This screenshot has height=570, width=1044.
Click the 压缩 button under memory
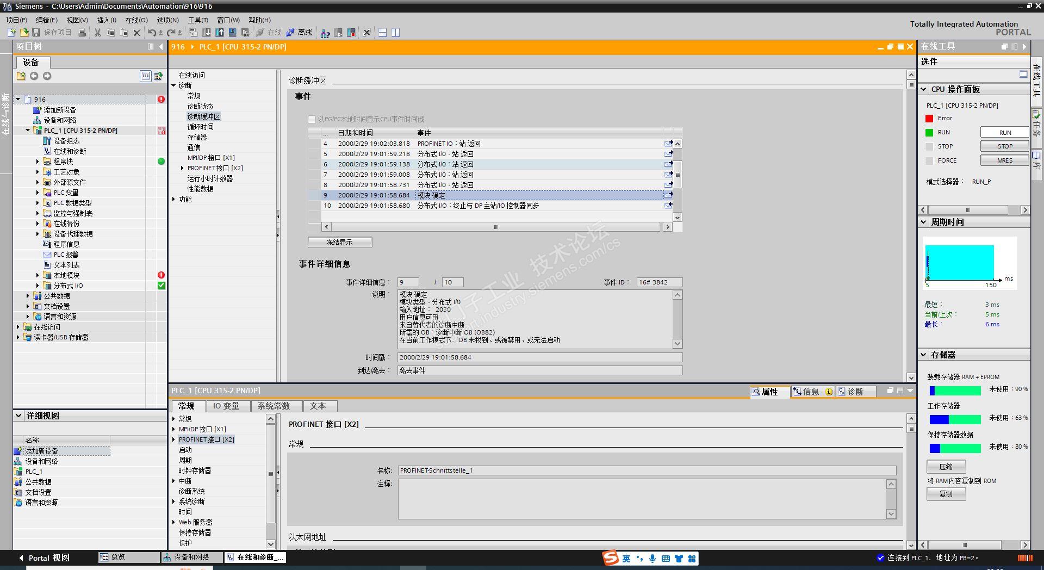tap(946, 467)
